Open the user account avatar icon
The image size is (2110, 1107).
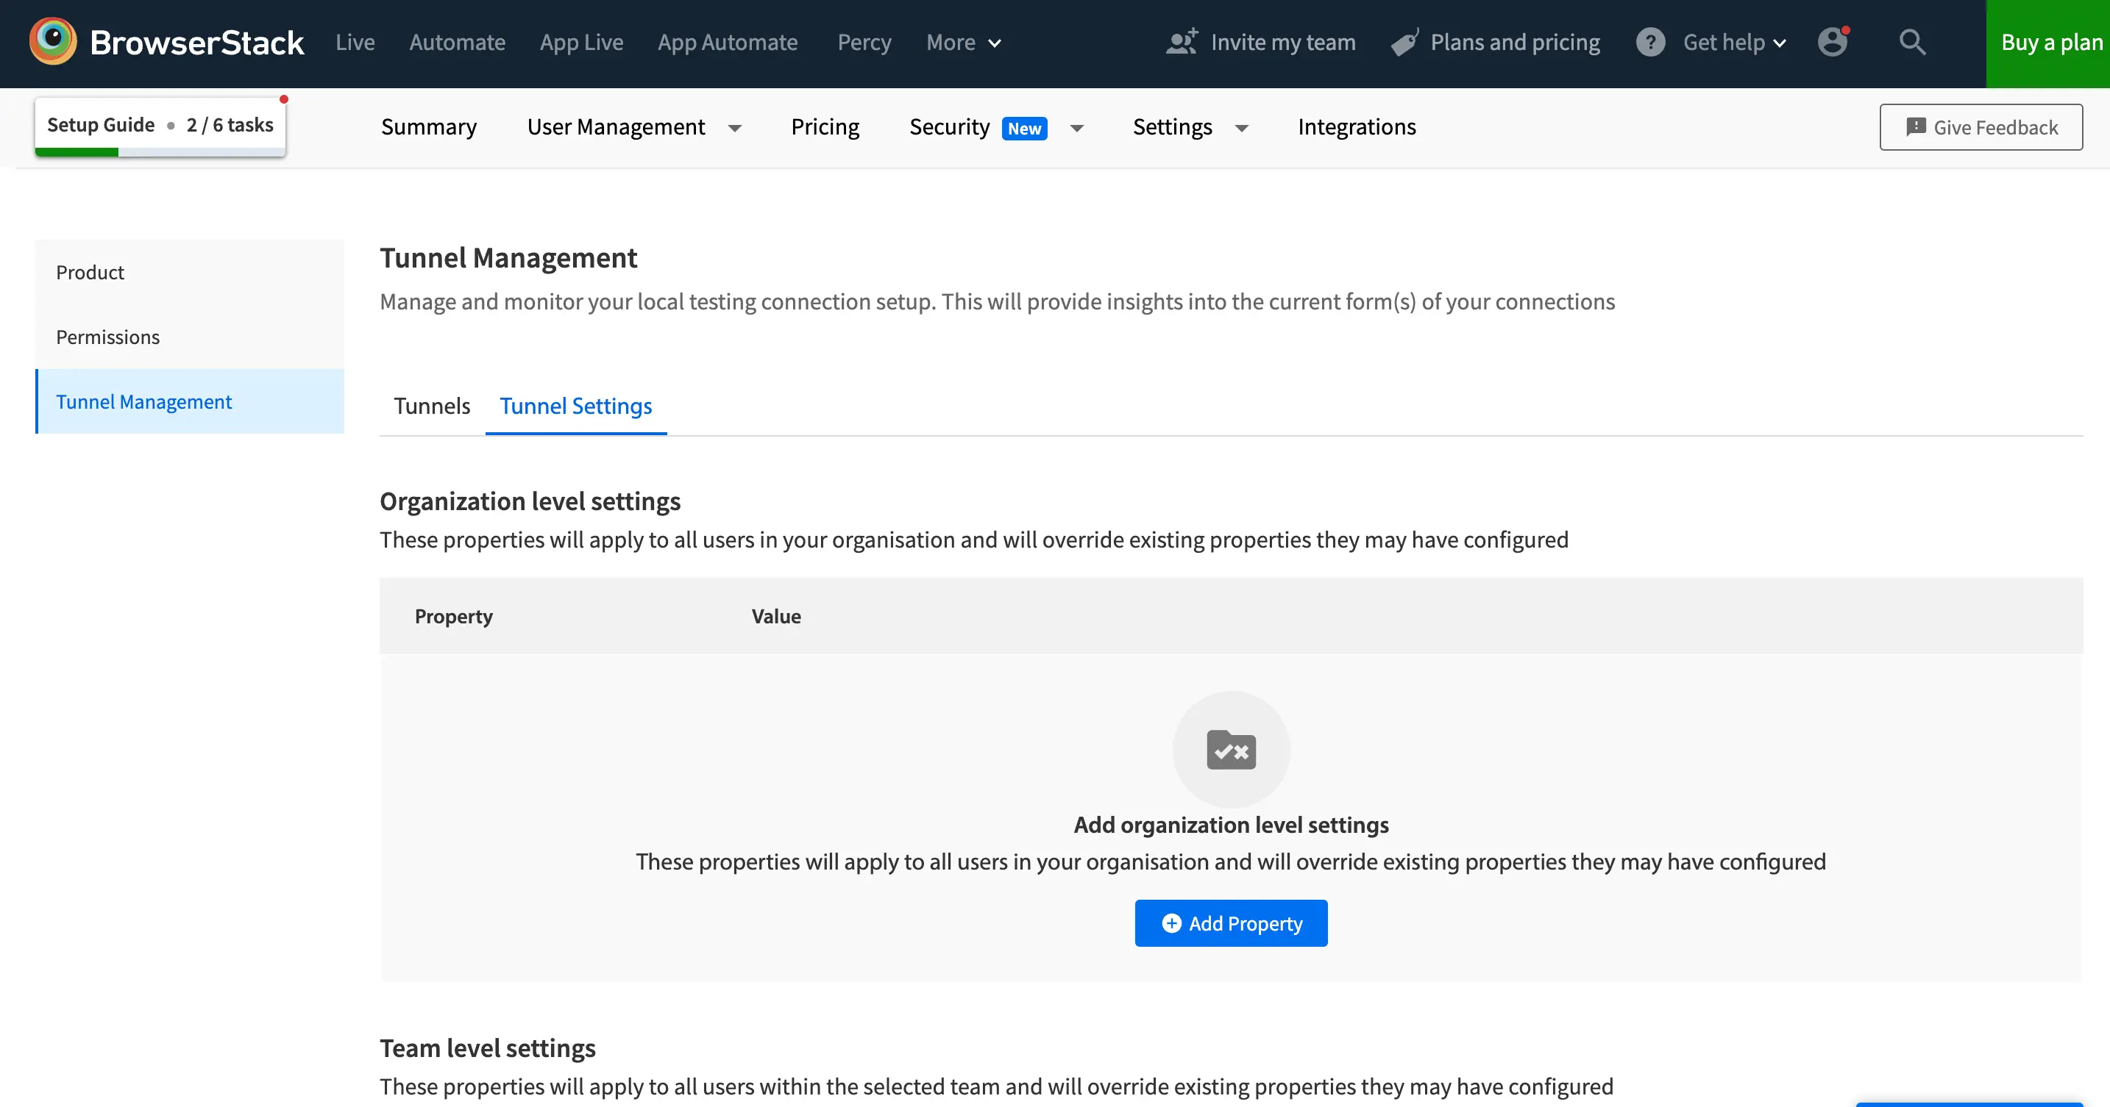[1831, 42]
